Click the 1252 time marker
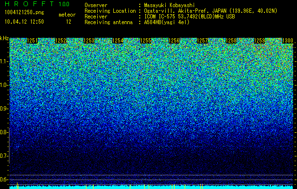 pyautogui.click(x=61, y=41)
